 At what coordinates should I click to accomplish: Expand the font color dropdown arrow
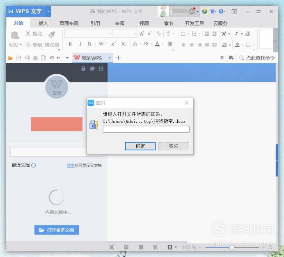tap(163, 44)
